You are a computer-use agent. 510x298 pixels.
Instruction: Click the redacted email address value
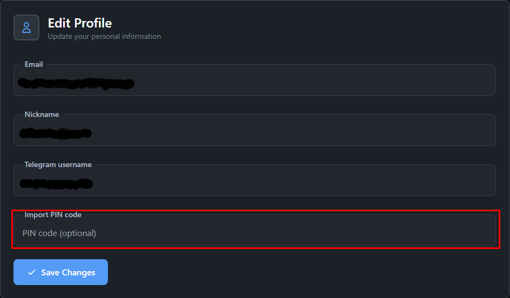(76, 84)
